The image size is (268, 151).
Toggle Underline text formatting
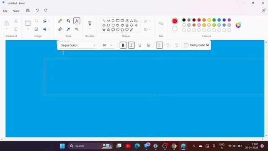coord(139,45)
